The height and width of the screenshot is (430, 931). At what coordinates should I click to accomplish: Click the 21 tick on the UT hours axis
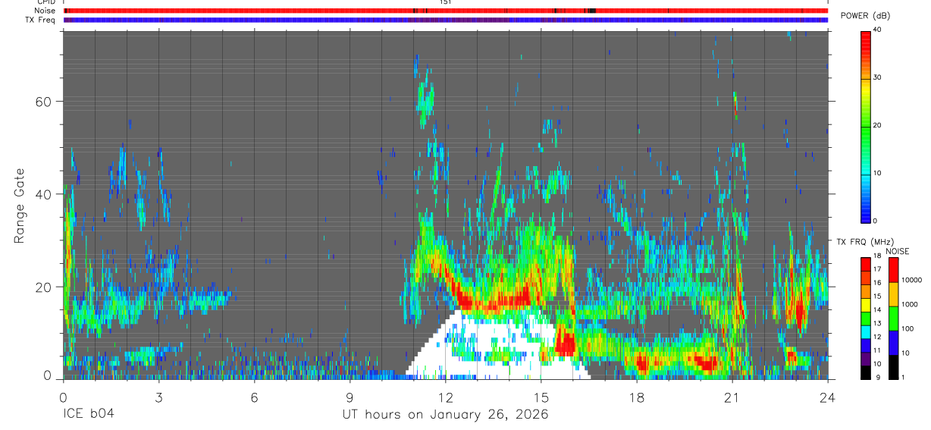732,397
